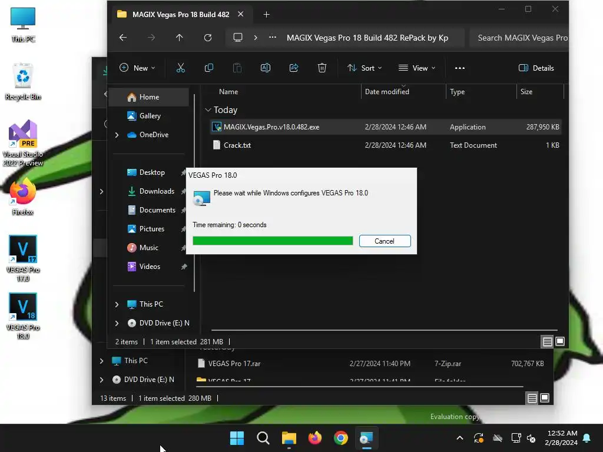Switch to details list view button
The image size is (603, 452).
(x=547, y=341)
